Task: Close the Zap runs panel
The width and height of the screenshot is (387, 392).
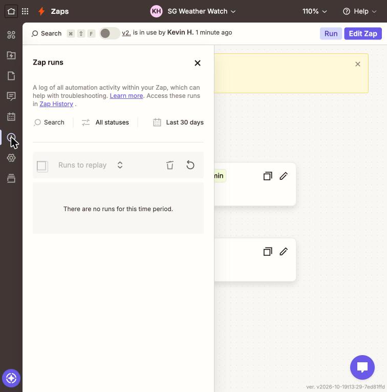Action: pos(198,63)
